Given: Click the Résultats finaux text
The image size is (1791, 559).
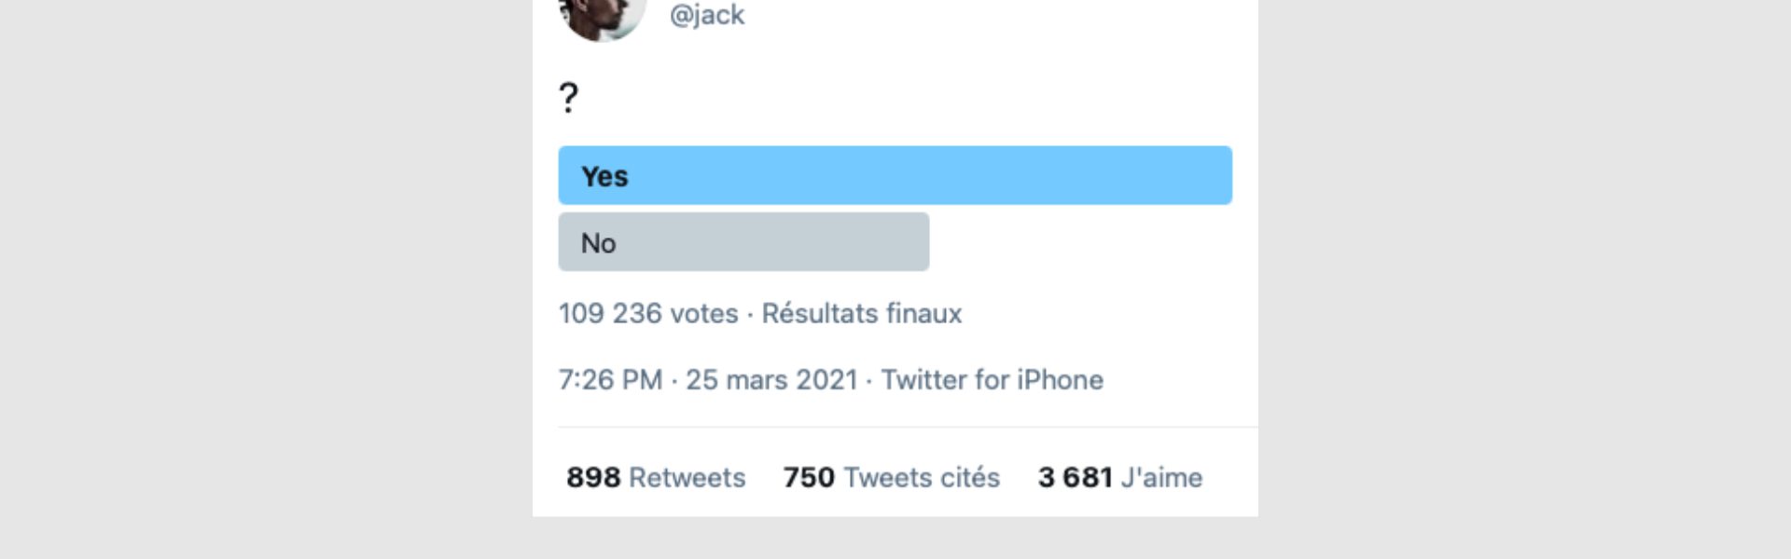Looking at the screenshot, I should coord(861,313).
